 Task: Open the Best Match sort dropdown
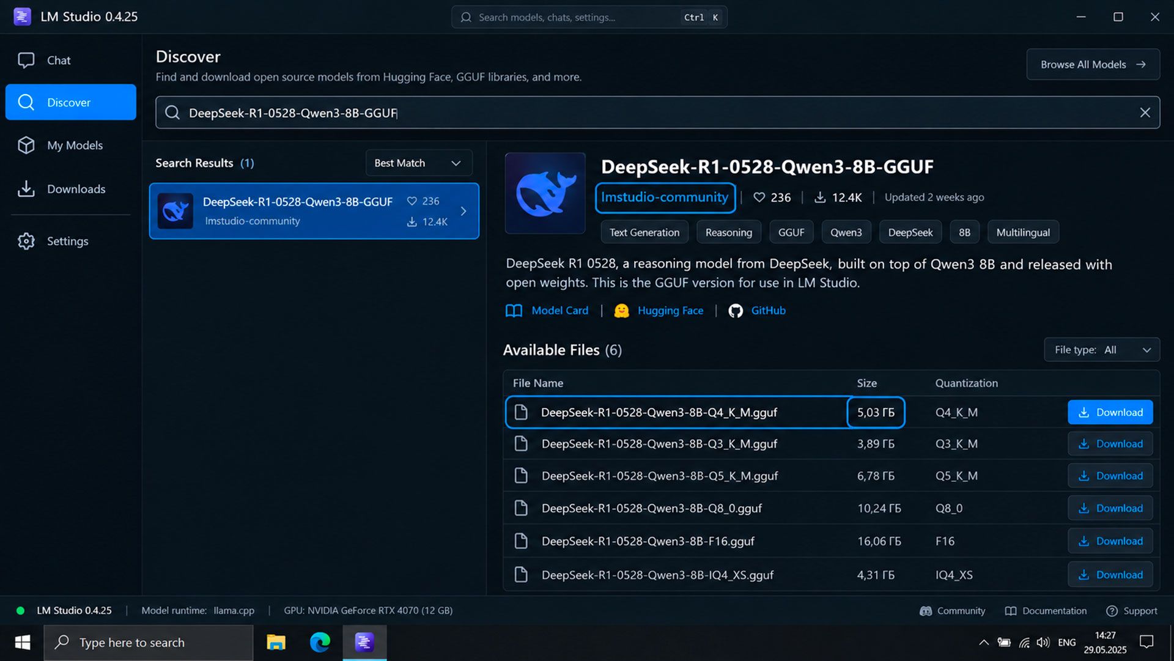(x=419, y=163)
